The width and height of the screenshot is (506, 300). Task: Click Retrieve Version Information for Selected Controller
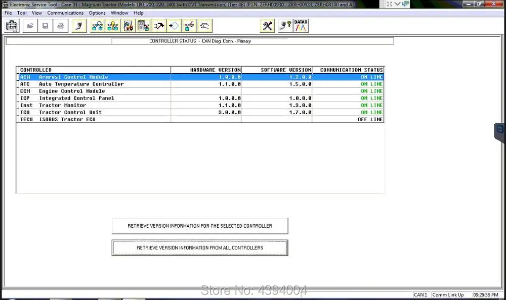[x=200, y=226]
